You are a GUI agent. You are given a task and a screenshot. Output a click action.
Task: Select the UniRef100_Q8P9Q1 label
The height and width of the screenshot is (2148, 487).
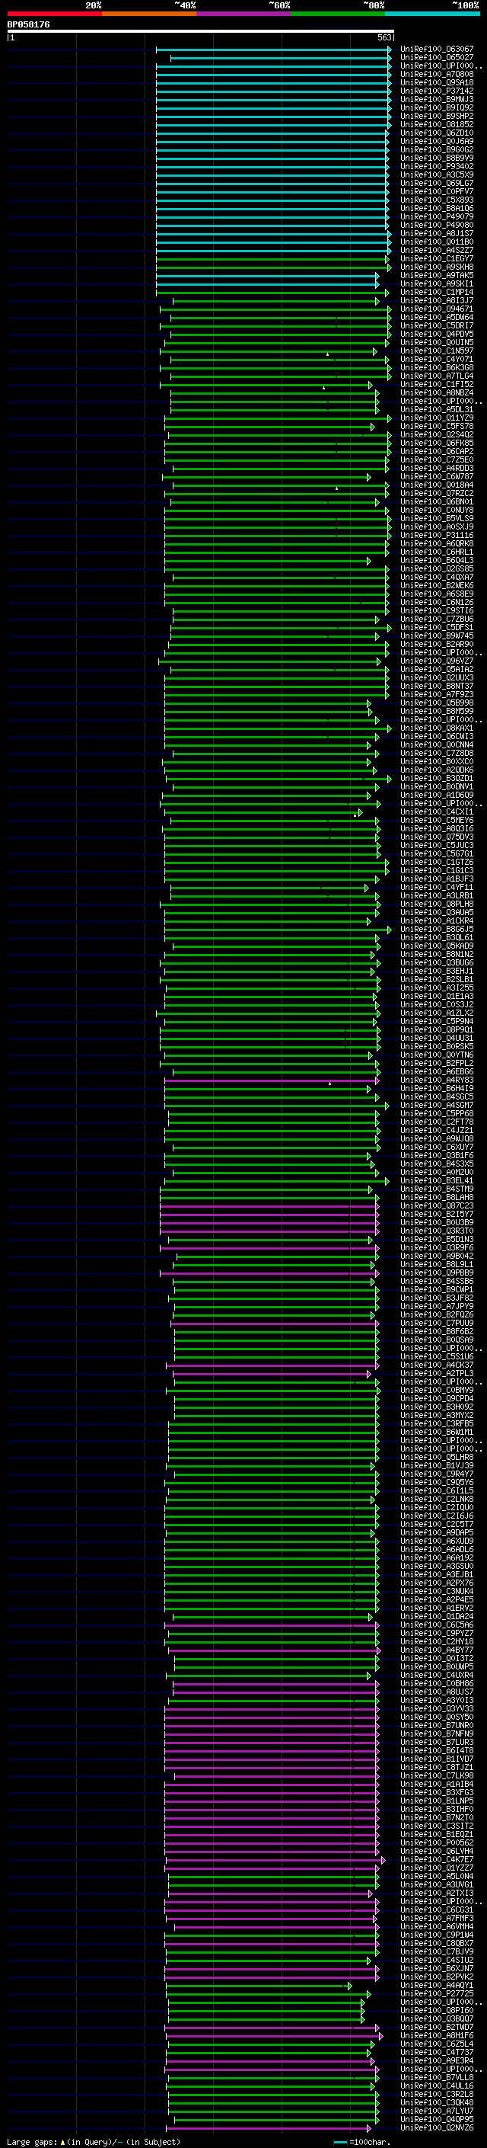click(437, 1030)
